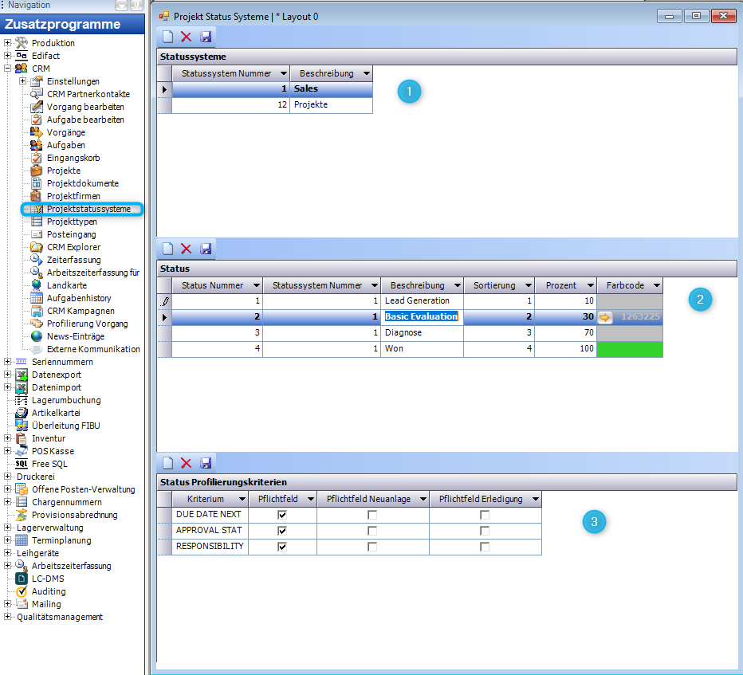
Task: Uncheck Pflichtfeld for DUE DATE NEXT
Action: 282,515
